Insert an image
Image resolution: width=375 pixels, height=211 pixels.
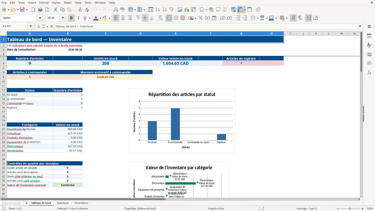click(180, 10)
